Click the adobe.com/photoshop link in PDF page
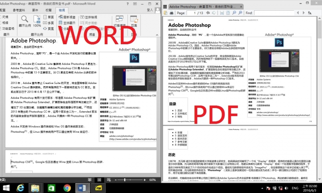 click(x=267, y=113)
